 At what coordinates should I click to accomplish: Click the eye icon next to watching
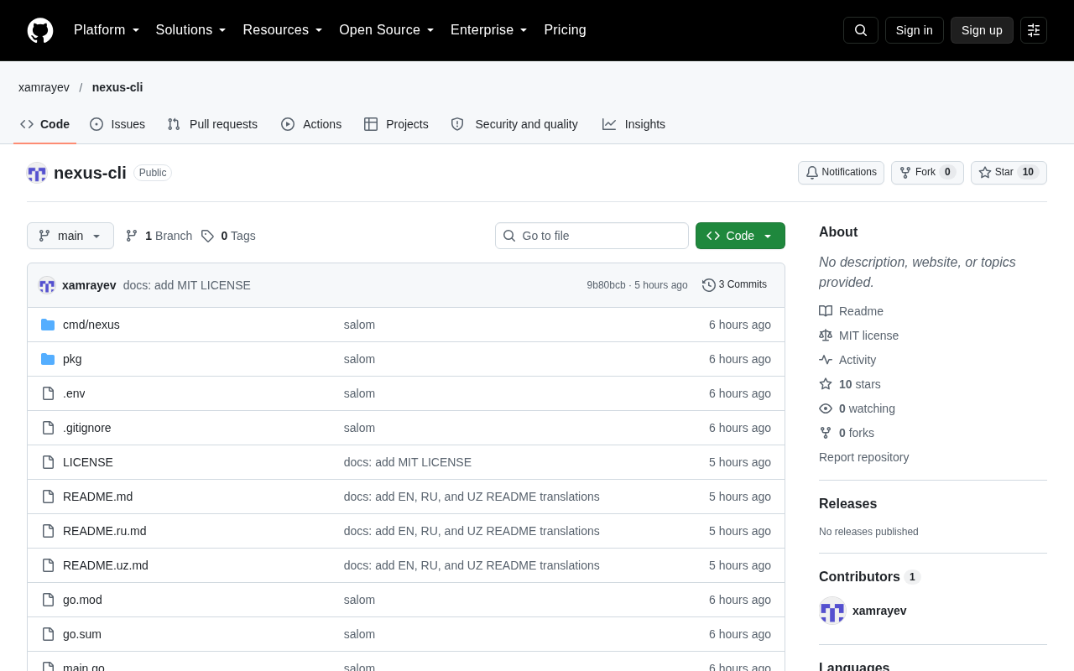pos(826,408)
